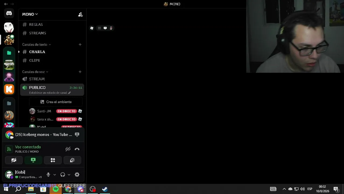Add a channel to Canales de texto
Viewport: 344px width, 194px height.
point(80,44)
